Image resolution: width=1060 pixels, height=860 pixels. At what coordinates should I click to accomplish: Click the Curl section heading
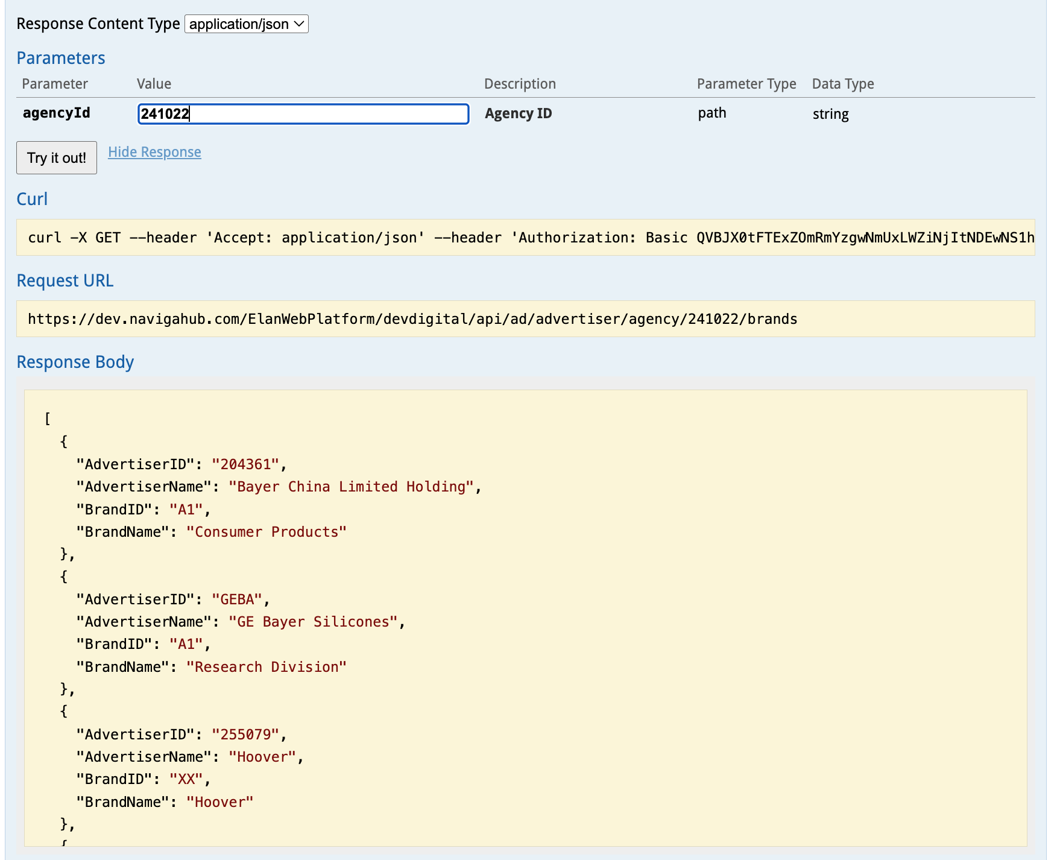[32, 199]
